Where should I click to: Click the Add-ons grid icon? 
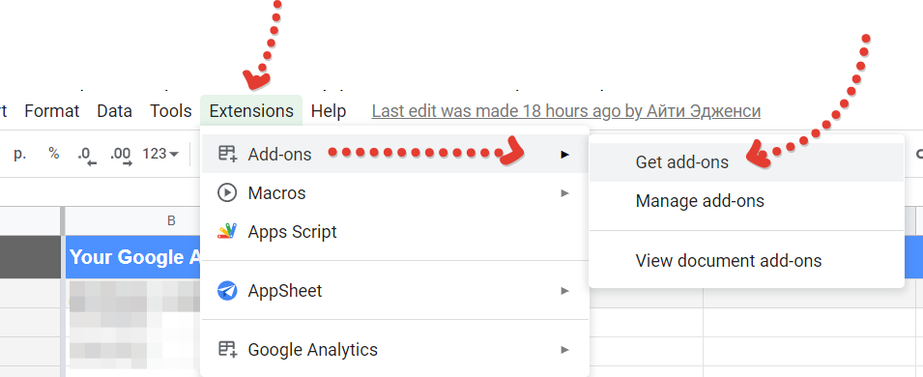(x=227, y=154)
